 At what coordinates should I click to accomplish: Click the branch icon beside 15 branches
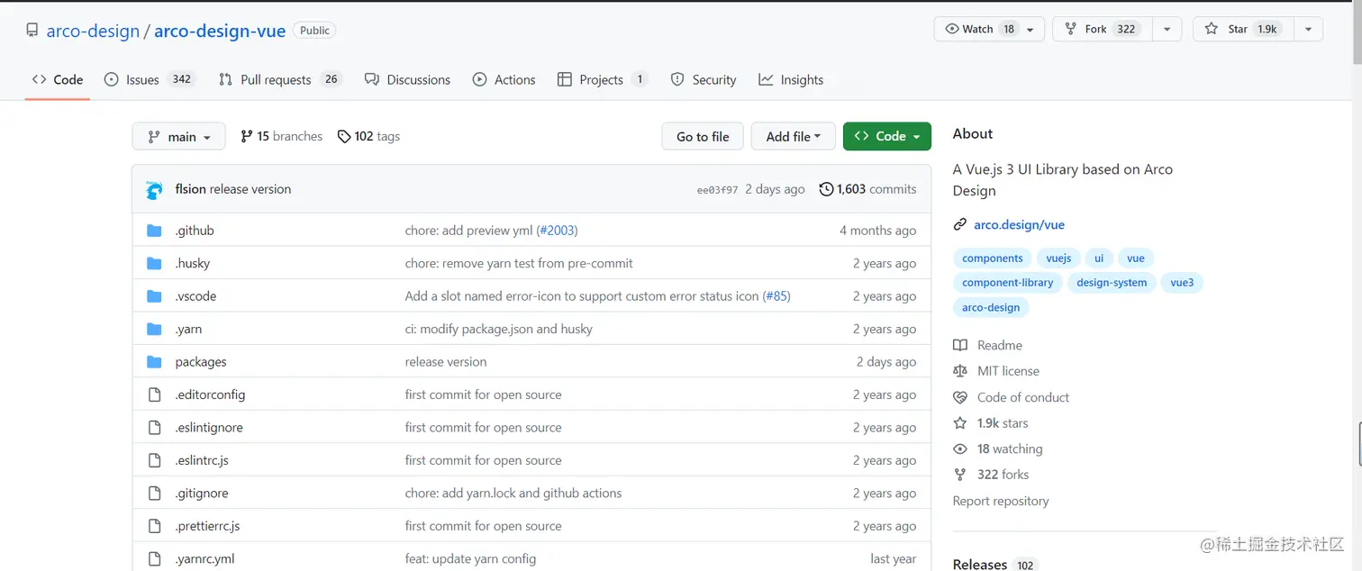coord(247,137)
